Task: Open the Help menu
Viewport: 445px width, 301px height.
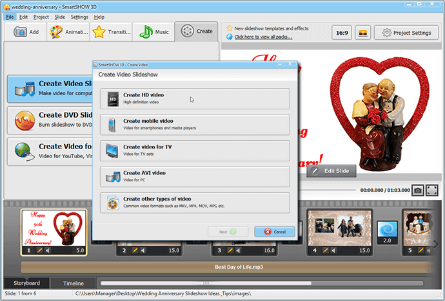Action: [x=99, y=17]
